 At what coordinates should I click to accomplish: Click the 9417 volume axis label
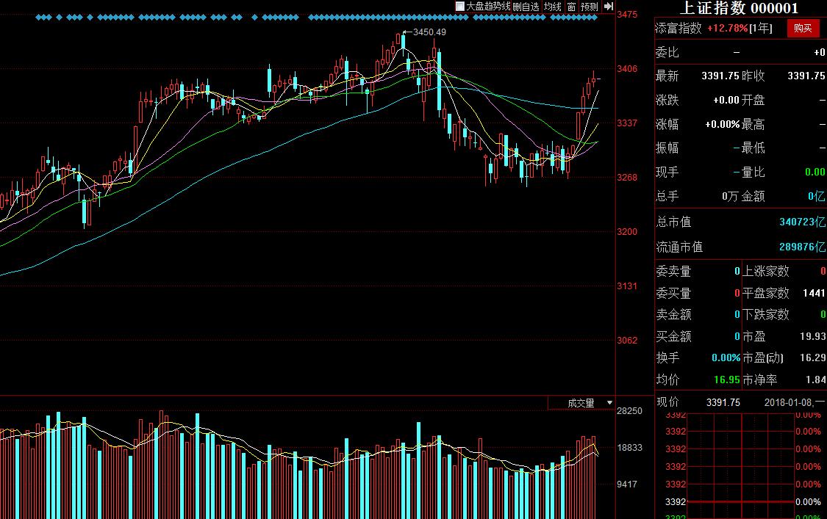click(627, 484)
